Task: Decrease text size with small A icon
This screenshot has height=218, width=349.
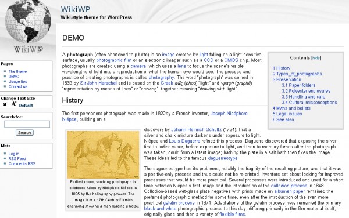Action: (5, 104)
